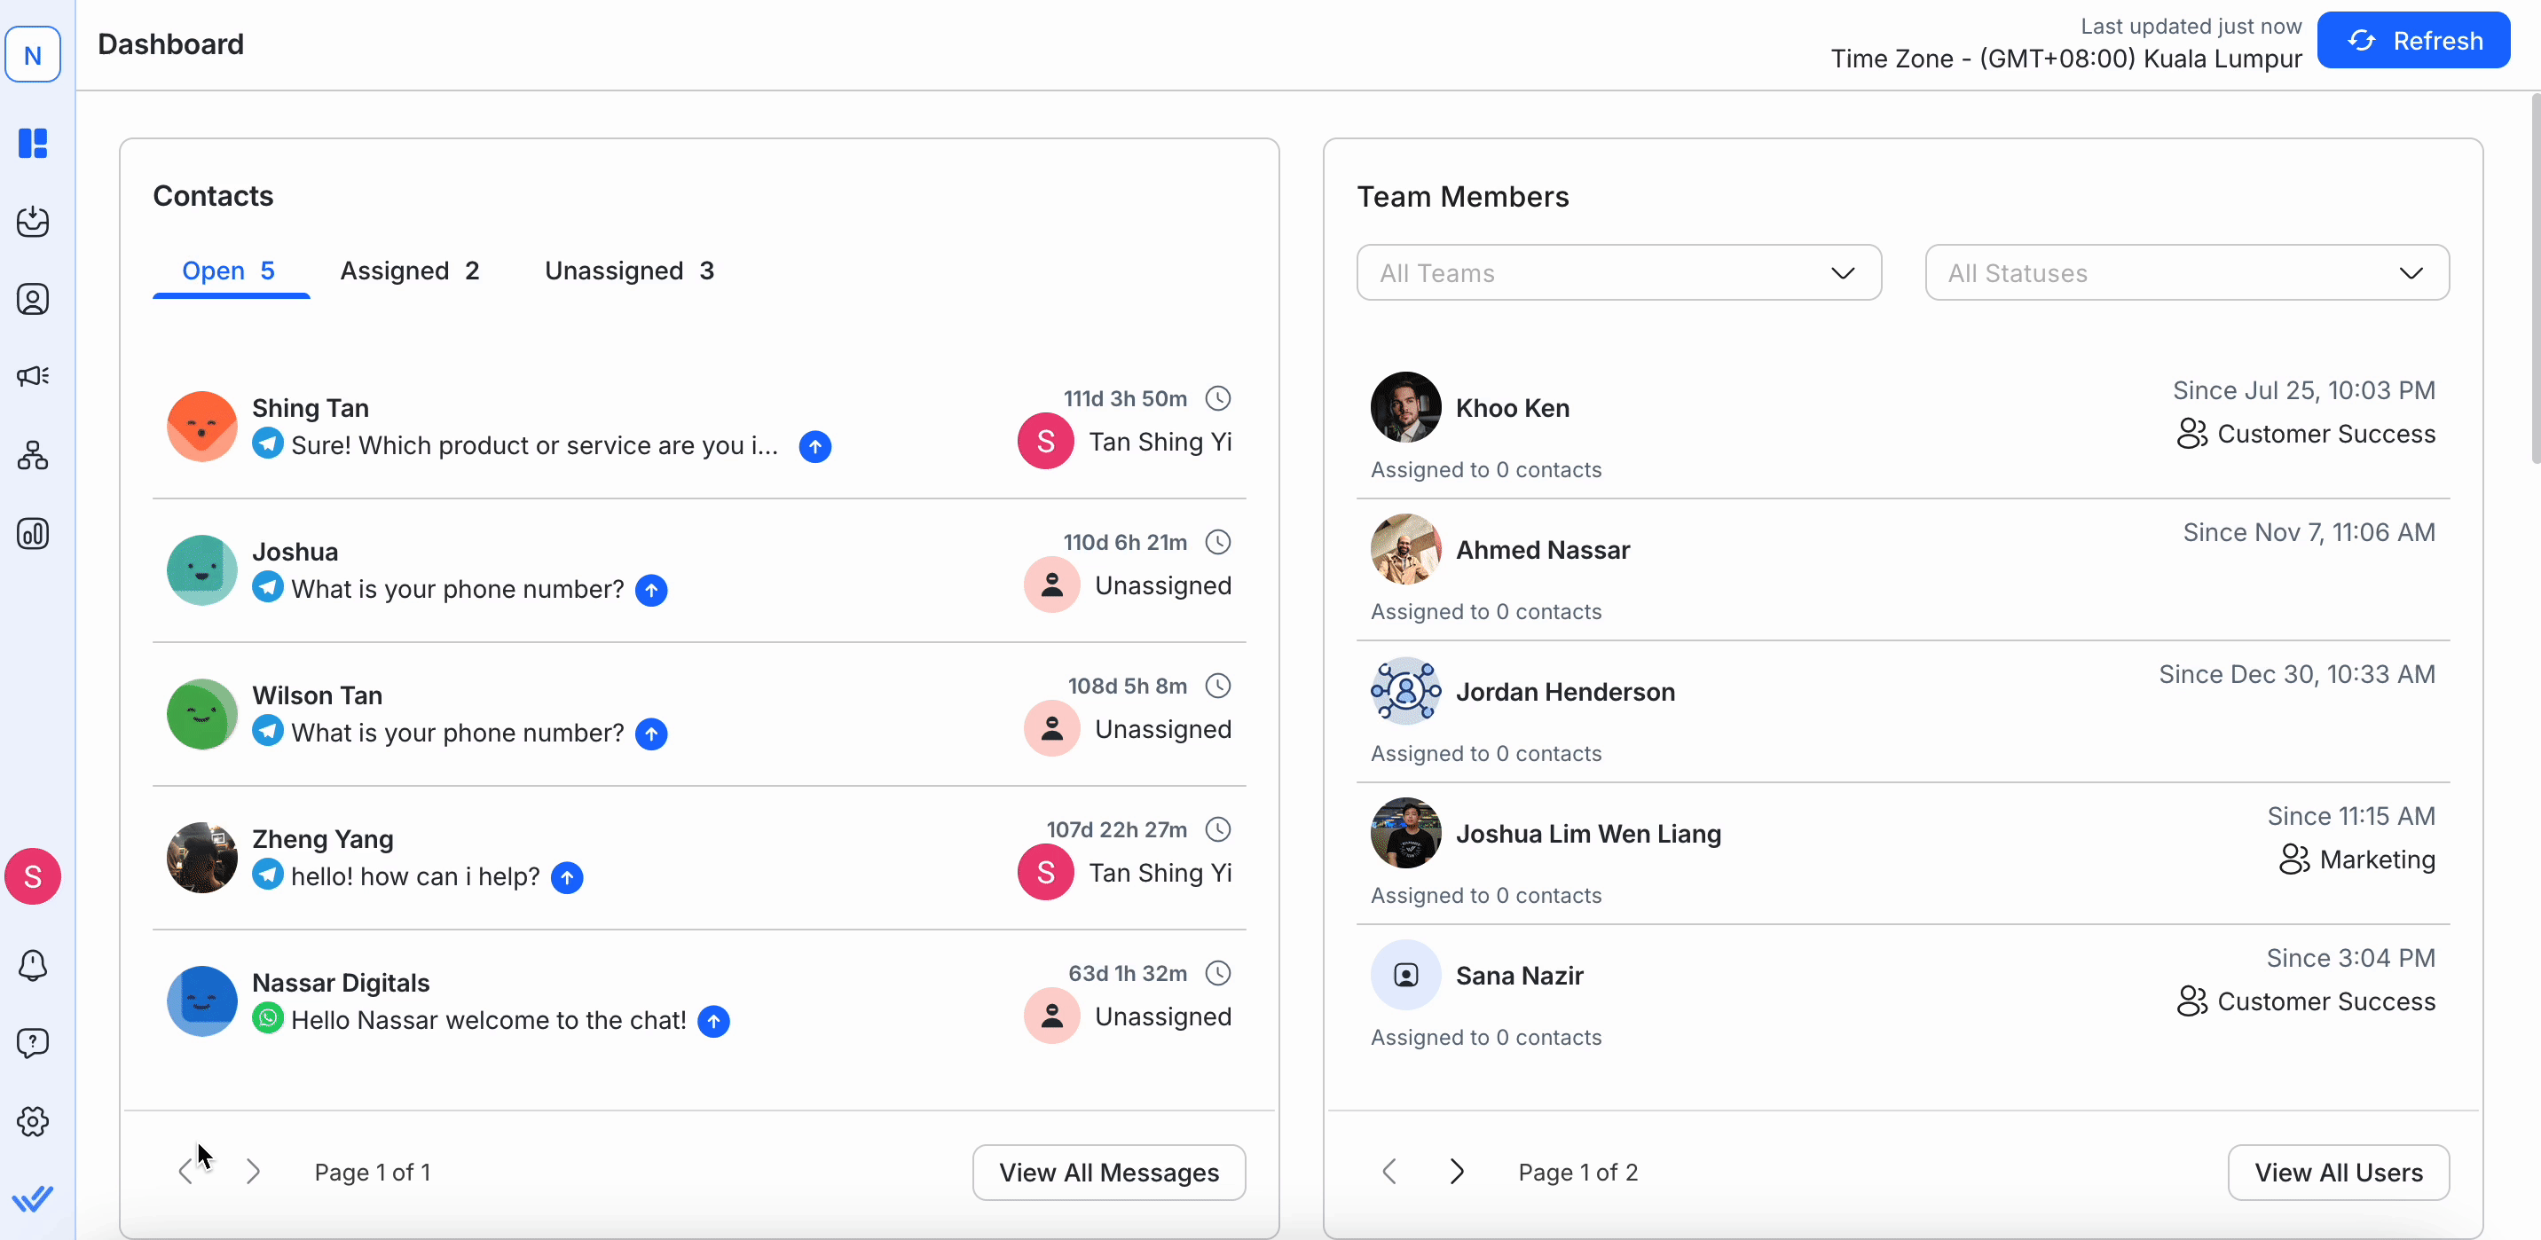This screenshot has width=2541, height=1240.
Task: Expand the All Teams dropdown
Action: [1617, 273]
